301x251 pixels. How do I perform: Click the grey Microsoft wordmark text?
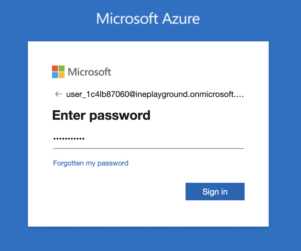tap(89, 72)
